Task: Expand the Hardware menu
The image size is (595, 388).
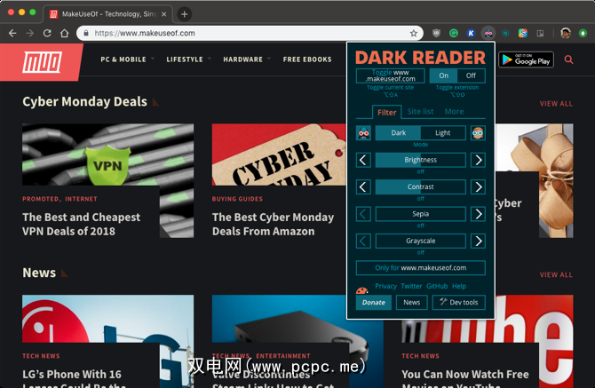Action: (247, 59)
